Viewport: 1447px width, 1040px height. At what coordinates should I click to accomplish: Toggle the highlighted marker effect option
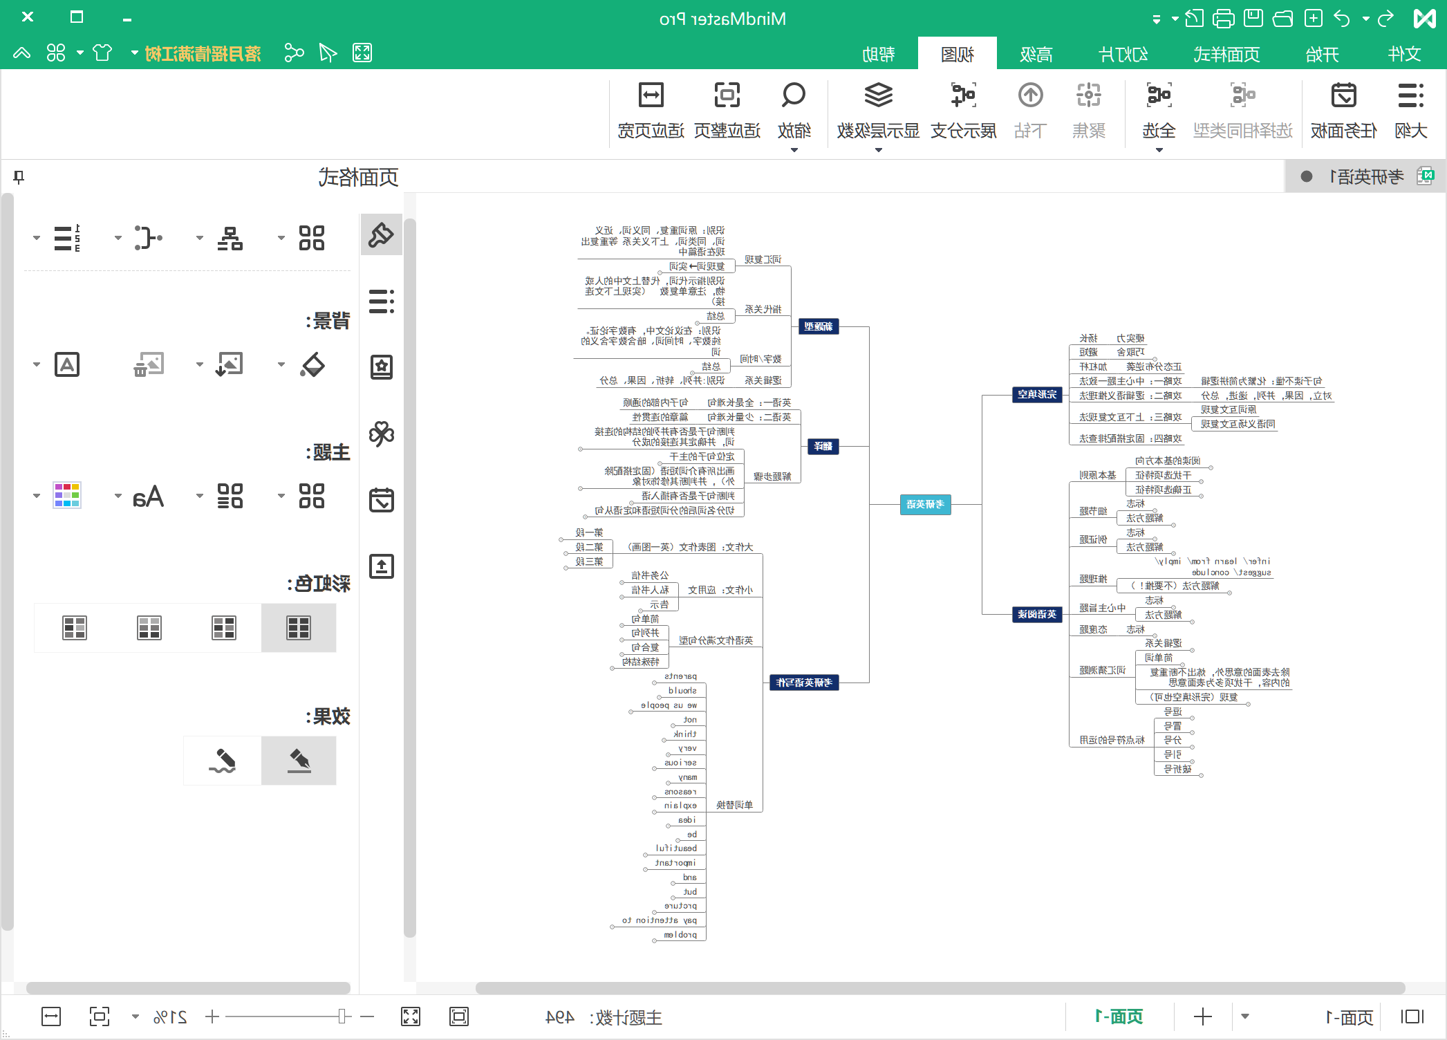[x=299, y=761]
